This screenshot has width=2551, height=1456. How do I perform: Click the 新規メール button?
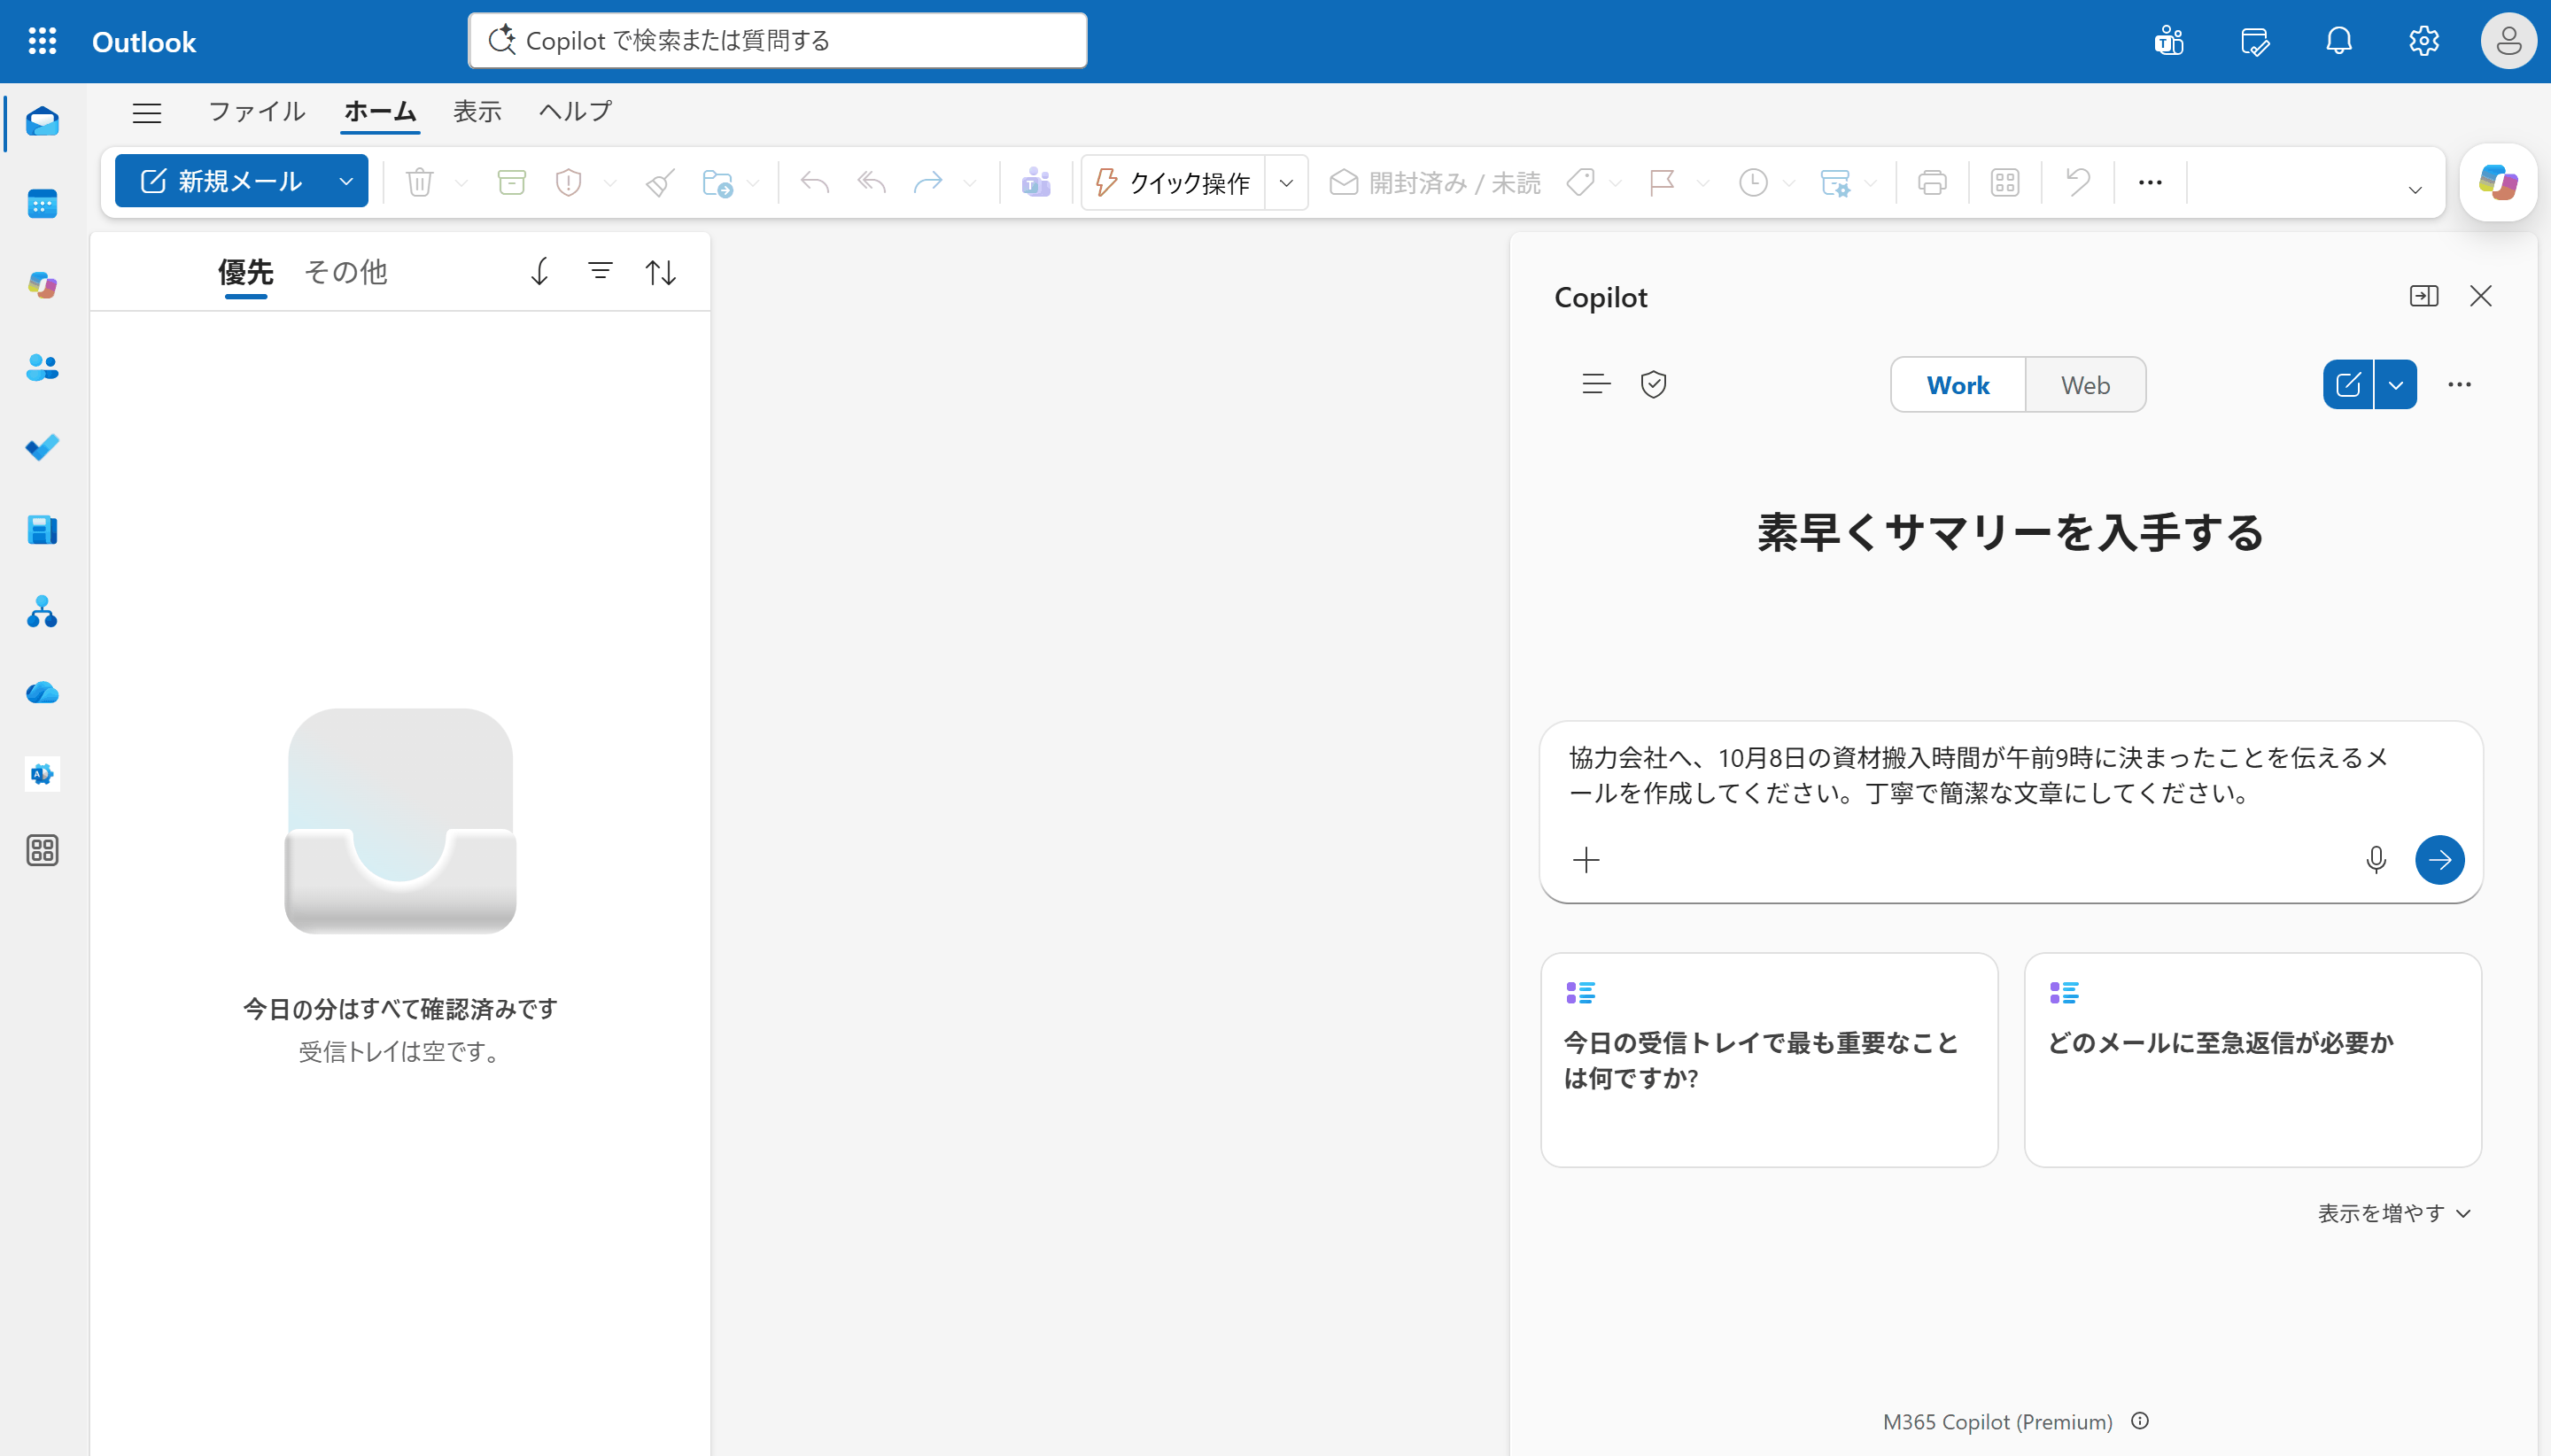[221, 182]
